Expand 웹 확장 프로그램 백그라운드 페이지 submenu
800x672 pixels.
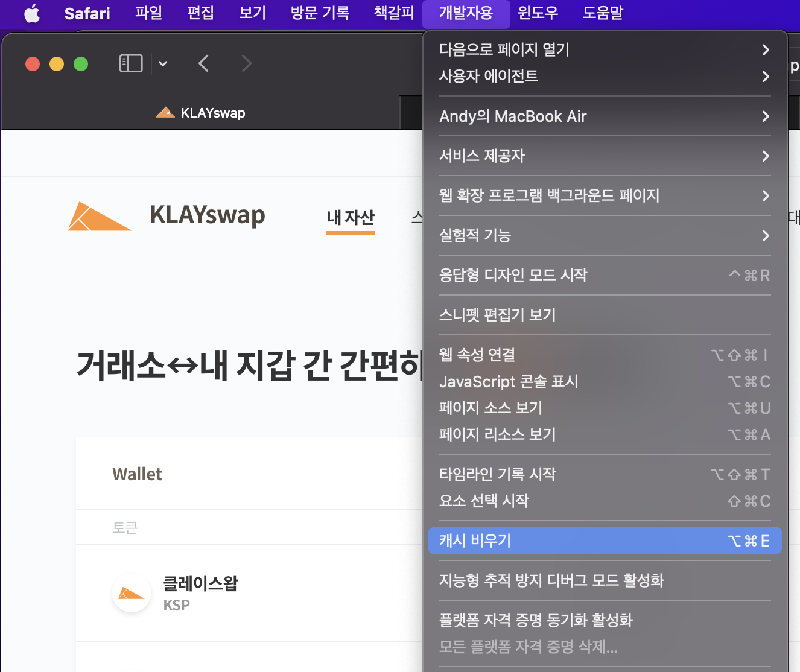tap(605, 195)
